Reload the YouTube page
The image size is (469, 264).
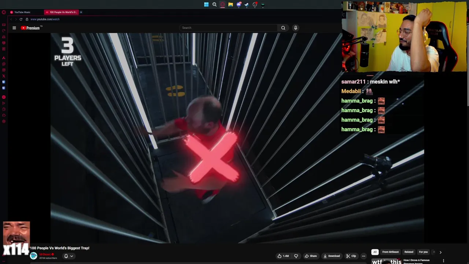(x=21, y=19)
